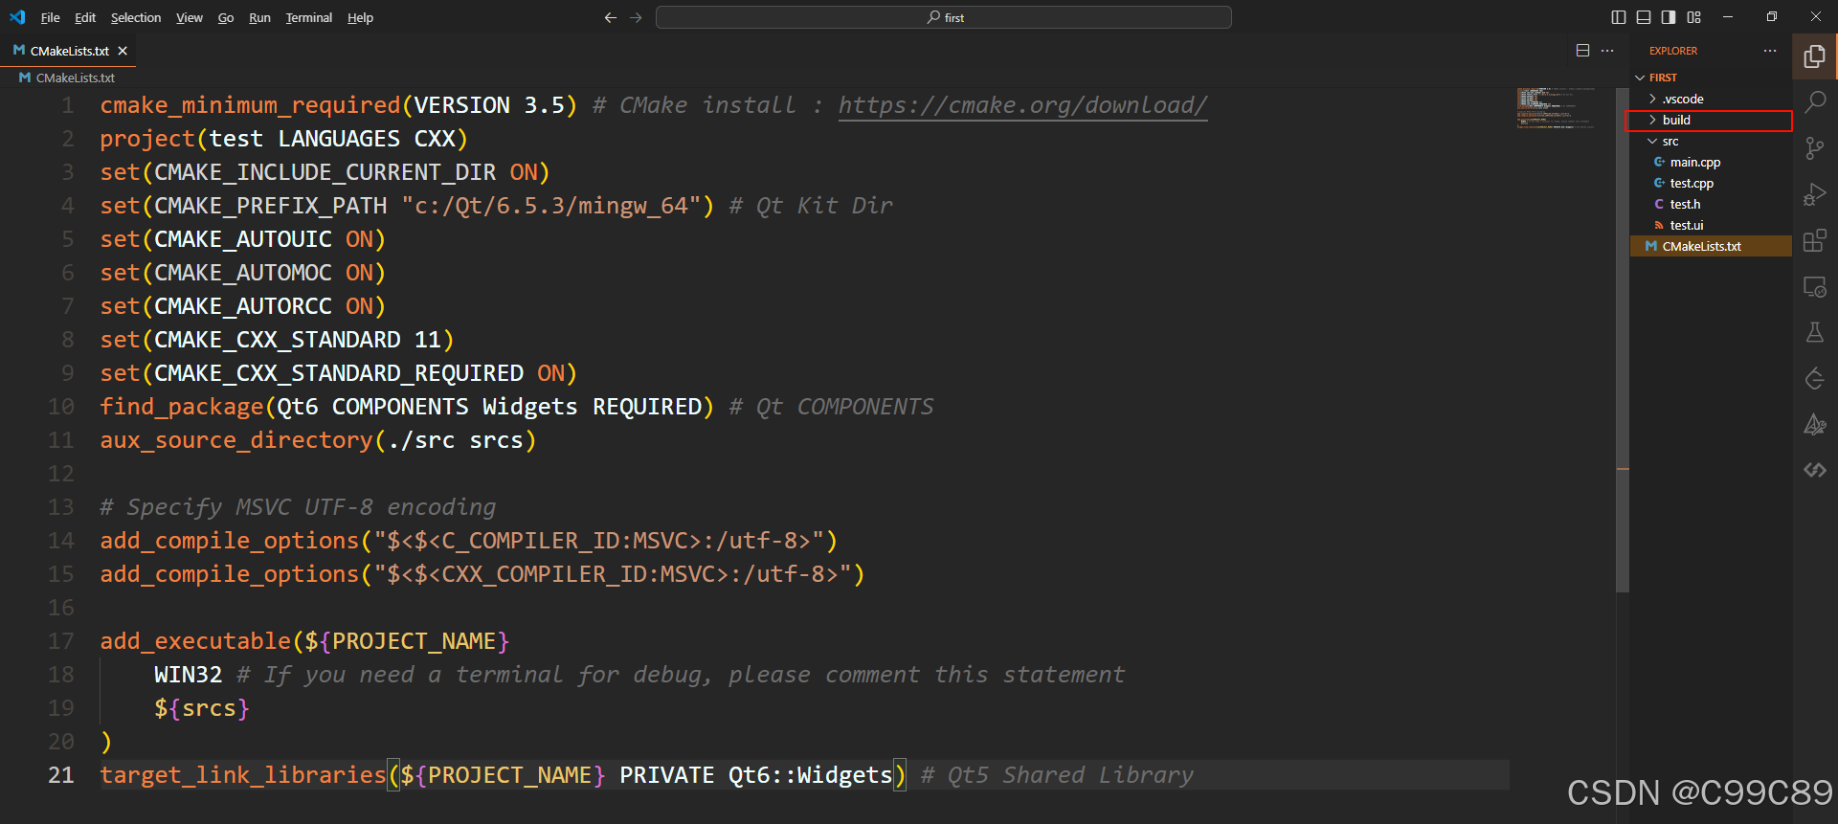This screenshot has height=824, width=1838.
Task: Open the Explorer view in activity bar
Action: (1815, 56)
